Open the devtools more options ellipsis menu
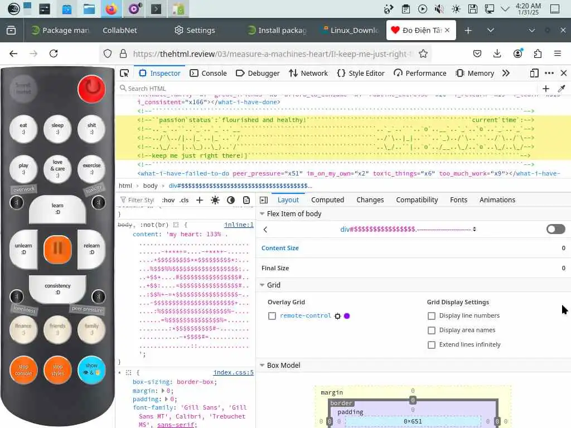The image size is (571, 428). (549, 73)
